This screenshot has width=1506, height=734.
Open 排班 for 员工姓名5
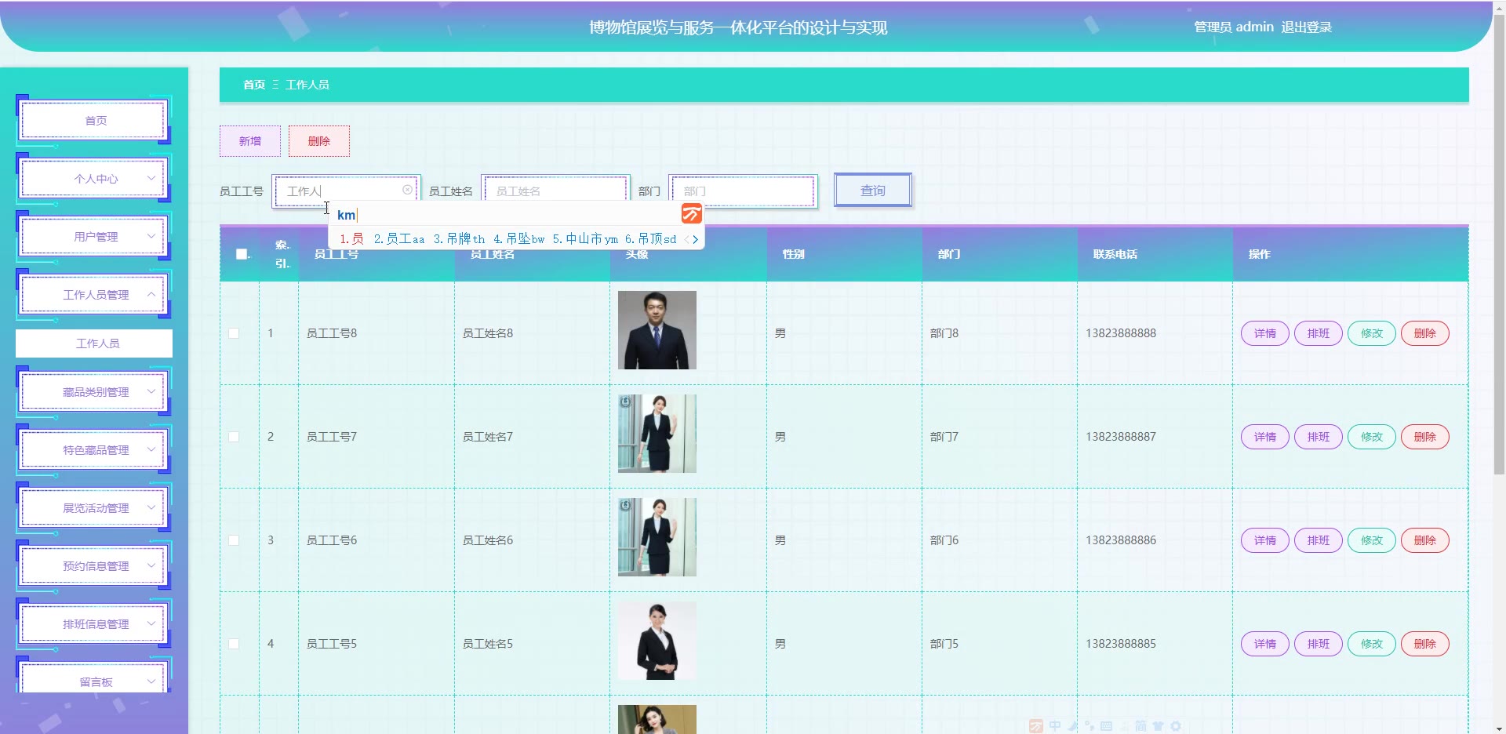coord(1319,644)
